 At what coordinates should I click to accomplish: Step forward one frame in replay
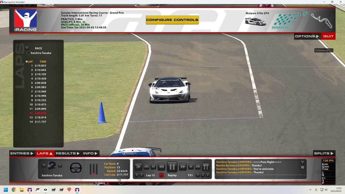[x=191, y=167]
